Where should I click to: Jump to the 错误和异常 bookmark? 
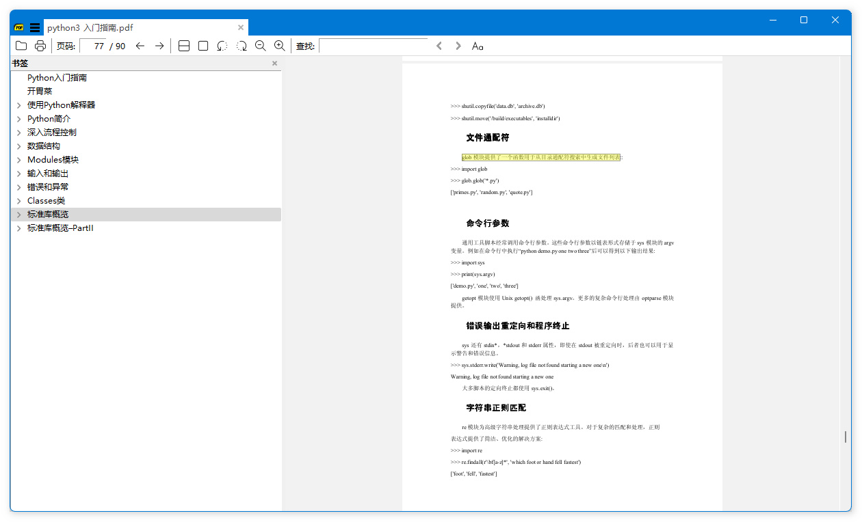48,187
